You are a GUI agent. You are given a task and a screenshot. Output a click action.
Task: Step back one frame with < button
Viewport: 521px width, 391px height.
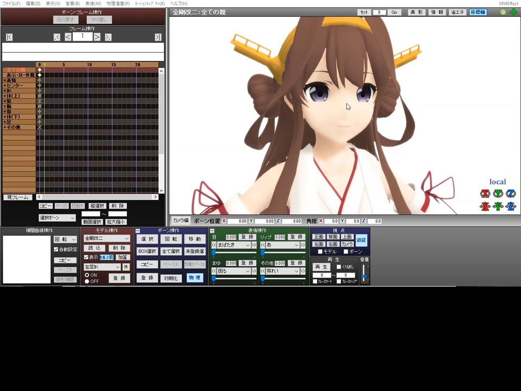coord(68,37)
